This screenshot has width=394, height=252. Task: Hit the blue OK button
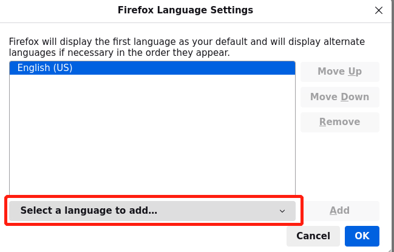coord(362,236)
